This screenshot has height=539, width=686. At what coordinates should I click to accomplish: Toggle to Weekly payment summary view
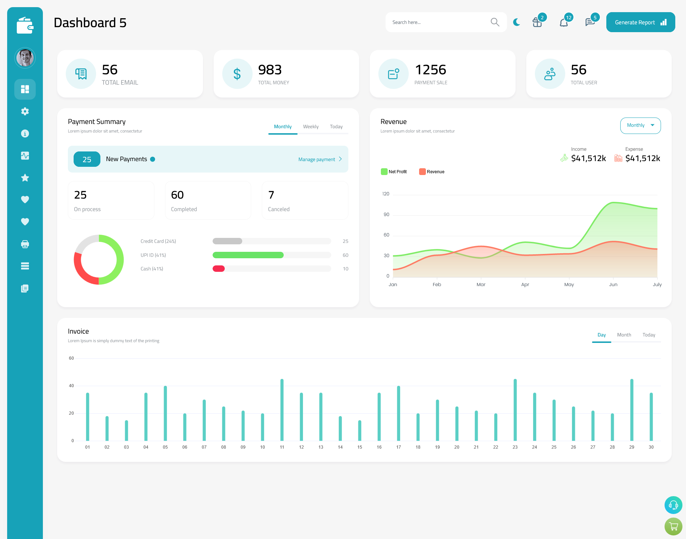tap(311, 126)
